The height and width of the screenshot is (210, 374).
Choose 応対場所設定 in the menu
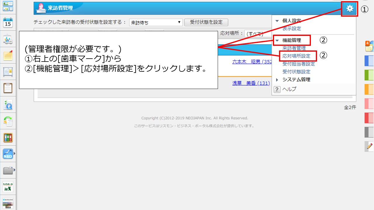pos(296,56)
